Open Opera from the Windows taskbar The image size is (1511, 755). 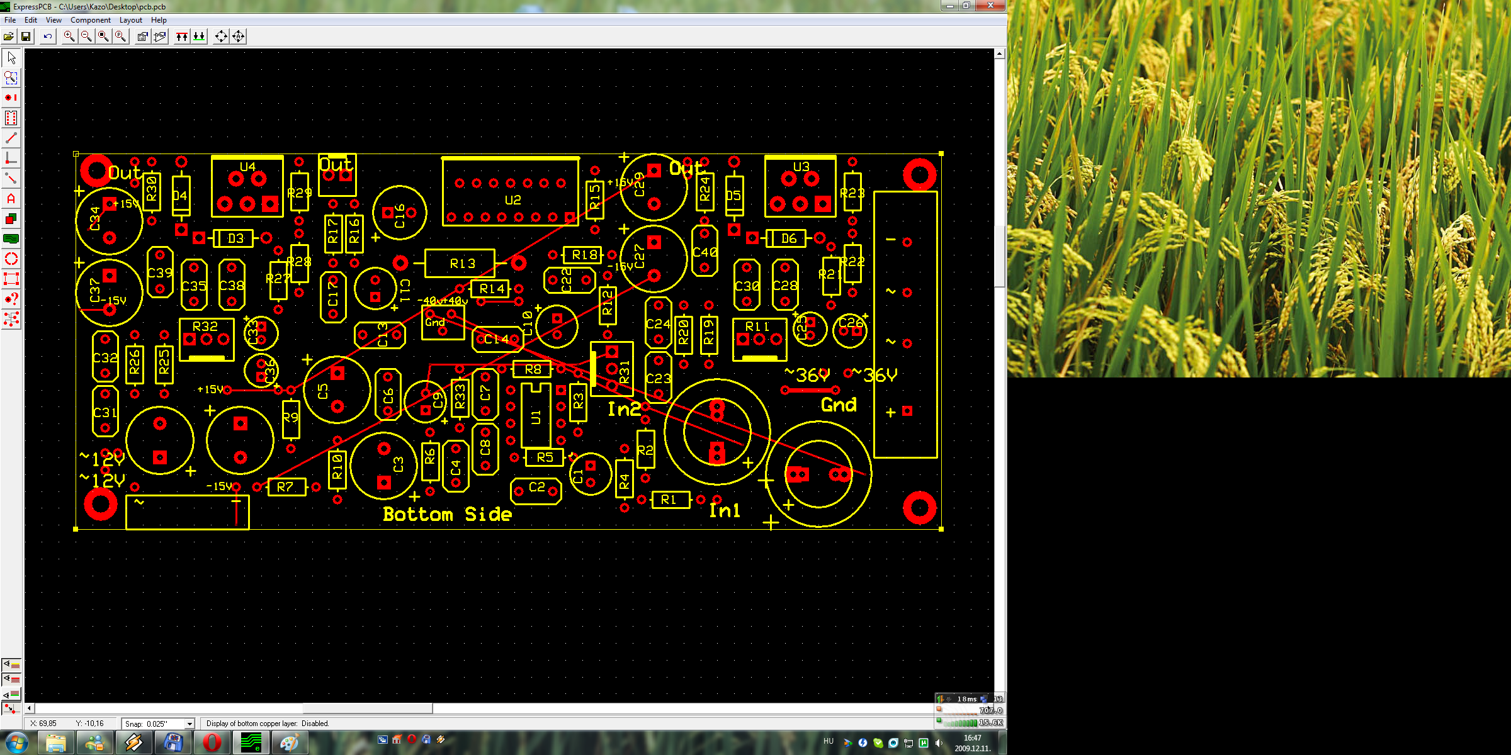coord(212,742)
